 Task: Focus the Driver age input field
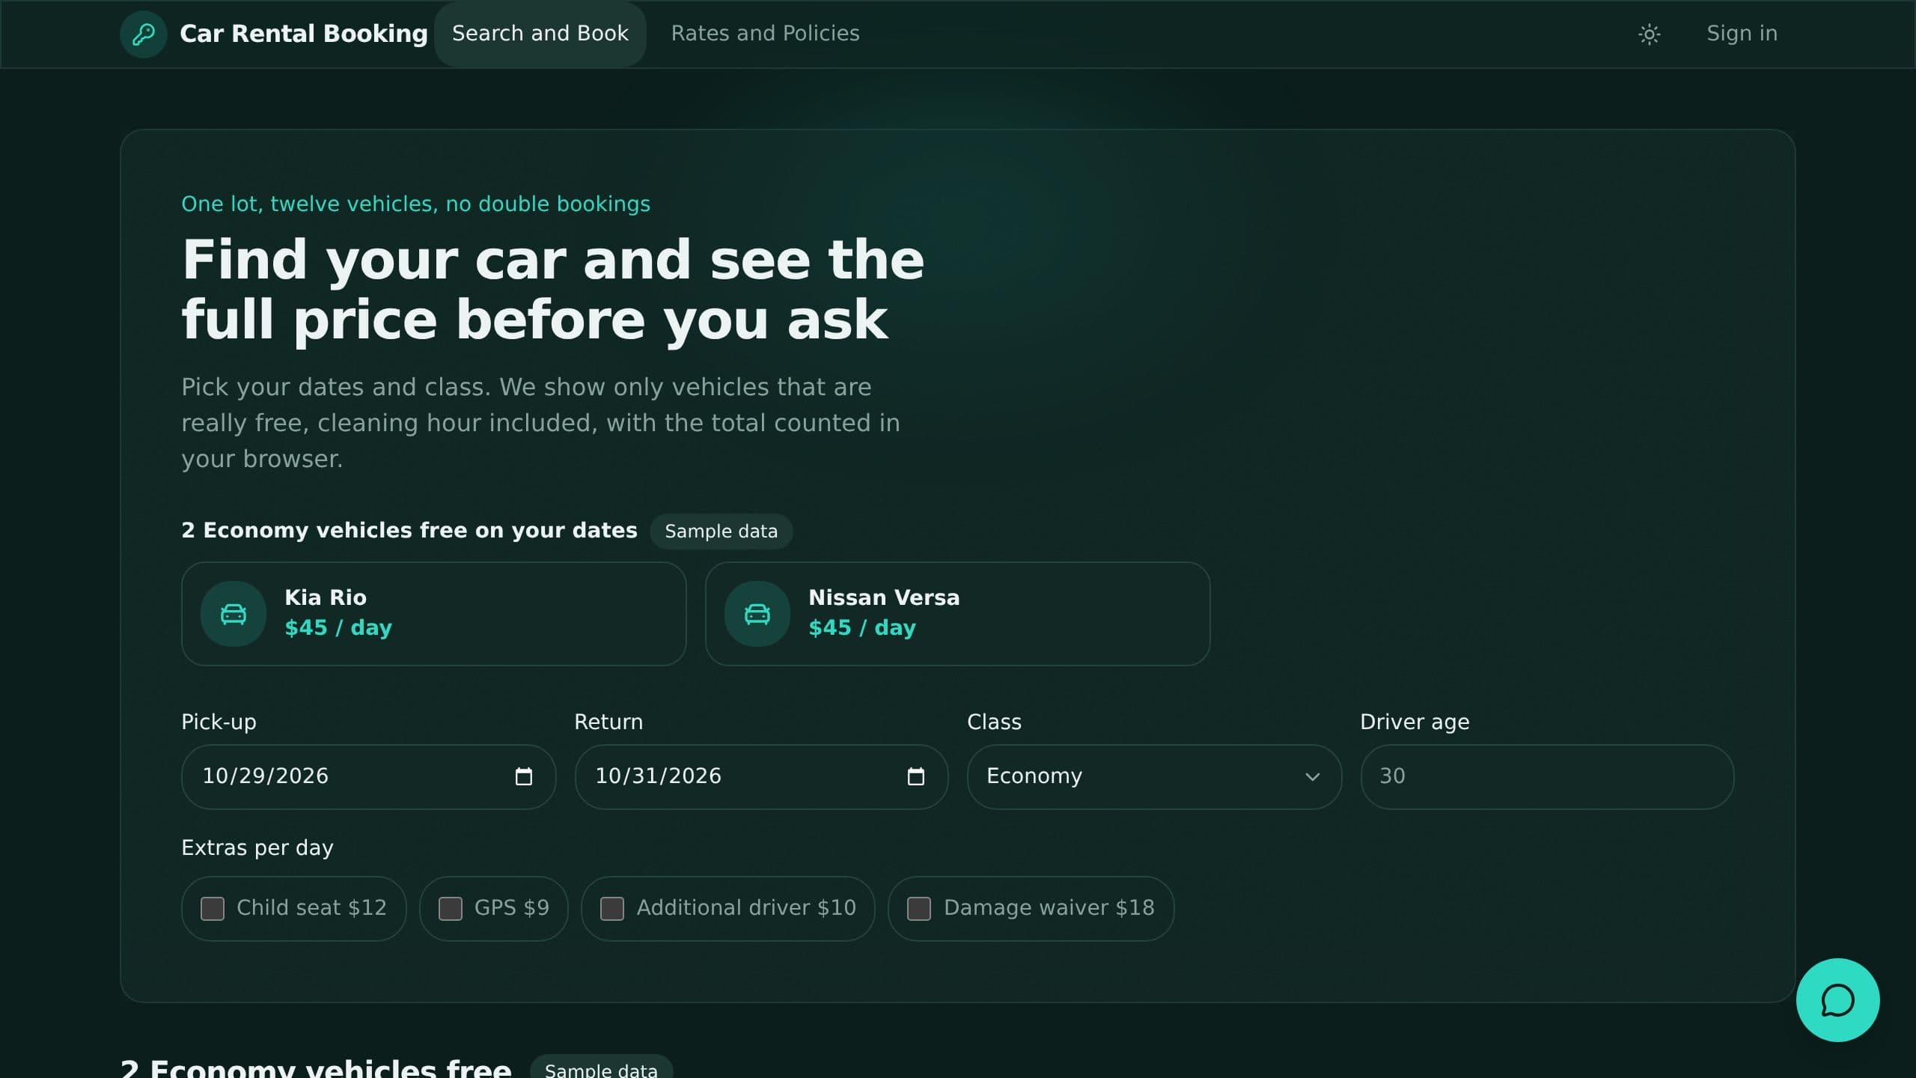[1547, 776]
